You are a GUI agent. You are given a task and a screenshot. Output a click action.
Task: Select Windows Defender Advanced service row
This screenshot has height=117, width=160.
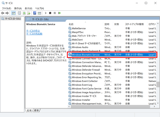(112, 66)
